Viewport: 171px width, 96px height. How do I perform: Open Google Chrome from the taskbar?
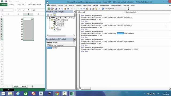pos(57,94)
